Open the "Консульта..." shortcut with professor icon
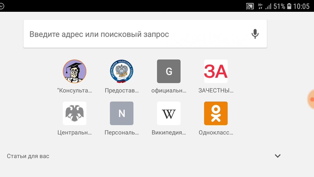The width and height of the screenshot is (314, 177). 75,71
